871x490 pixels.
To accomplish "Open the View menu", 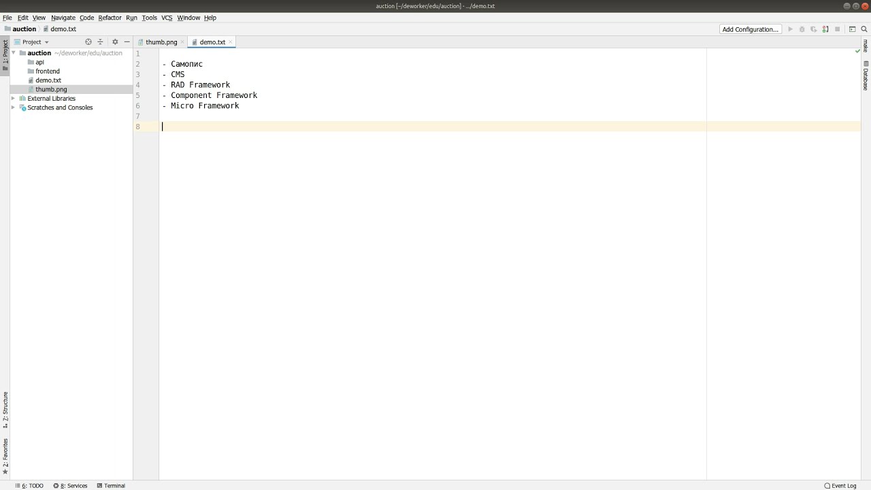I will [x=39, y=18].
